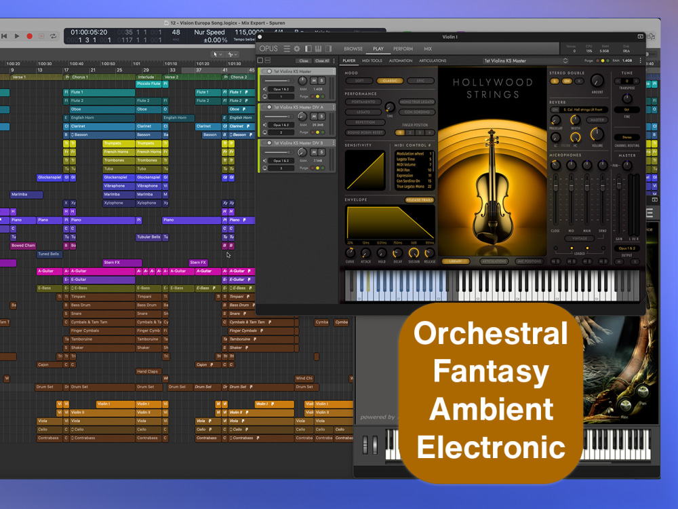This screenshot has height=509, width=678.
Task: Start playback with the transport play button
Action: click(x=17, y=37)
